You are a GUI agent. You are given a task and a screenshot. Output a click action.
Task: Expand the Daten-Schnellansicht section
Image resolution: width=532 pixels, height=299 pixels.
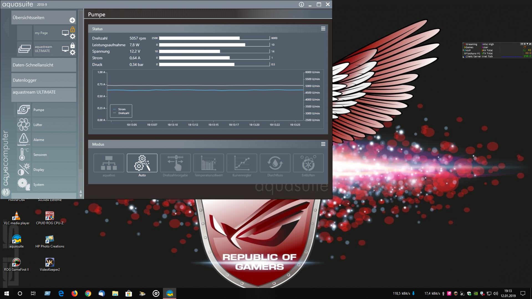pos(44,65)
